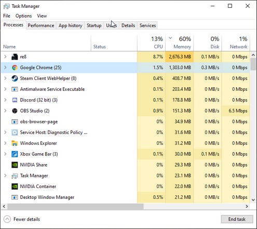
Task: Click the 8.7% CPU cell
Action: (152, 57)
